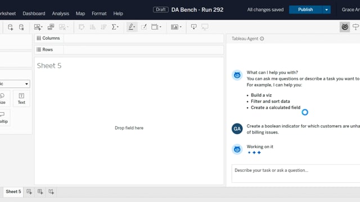Click the New Dashboard tab icon
This screenshot has width=360, height=202.
[x=40, y=192]
